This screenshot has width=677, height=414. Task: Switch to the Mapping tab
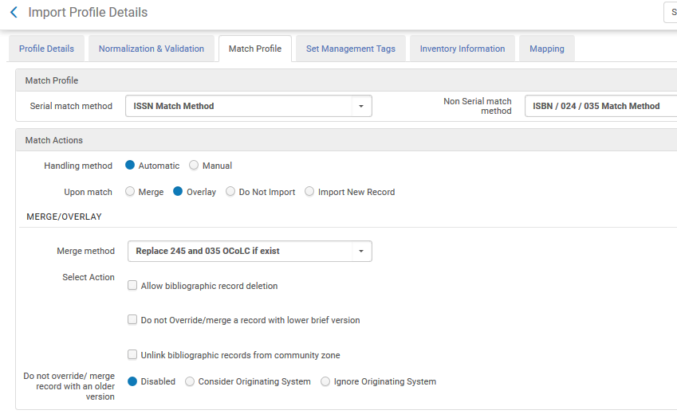547,49
